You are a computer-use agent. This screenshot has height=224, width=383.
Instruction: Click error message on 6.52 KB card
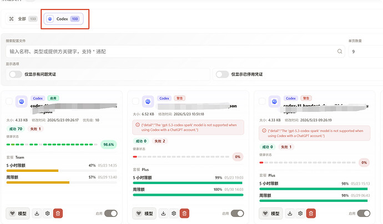coord(188,128)
